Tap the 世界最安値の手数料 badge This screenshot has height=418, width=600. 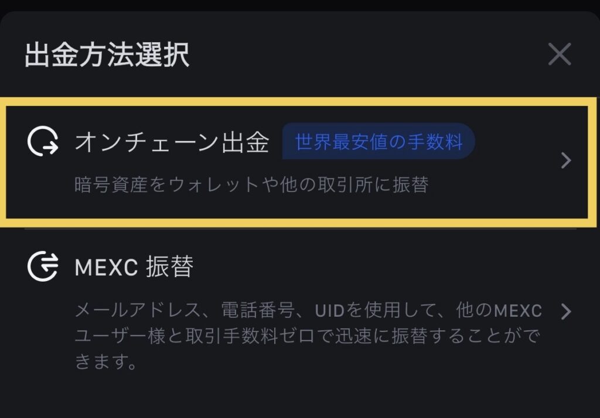coord(379,142)
